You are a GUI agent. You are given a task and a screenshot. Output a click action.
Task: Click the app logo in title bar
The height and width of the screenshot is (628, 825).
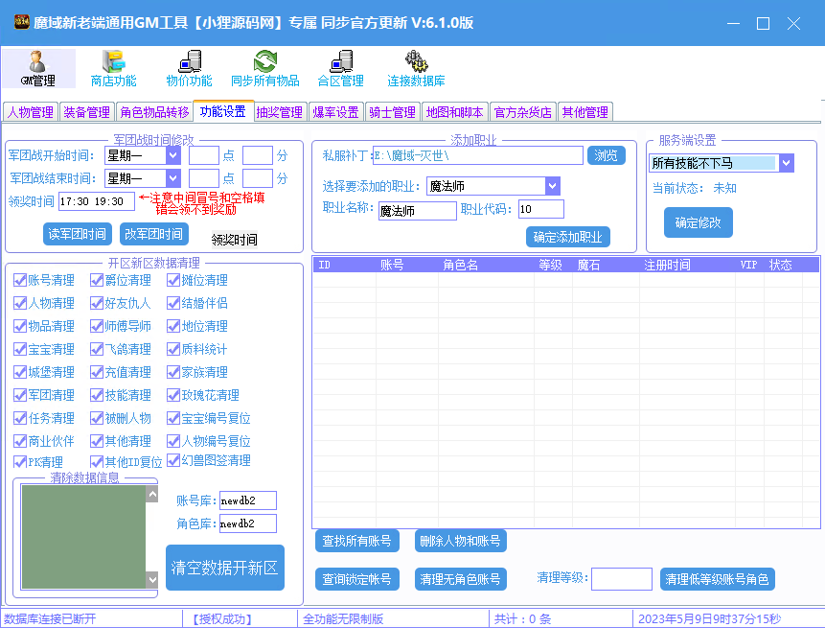point(17,22)
